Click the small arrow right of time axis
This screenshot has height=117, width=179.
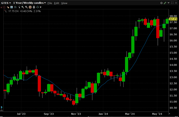click(170, 114)
